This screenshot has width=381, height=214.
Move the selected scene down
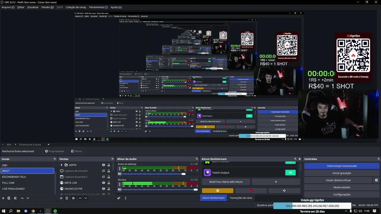(28, 198)
